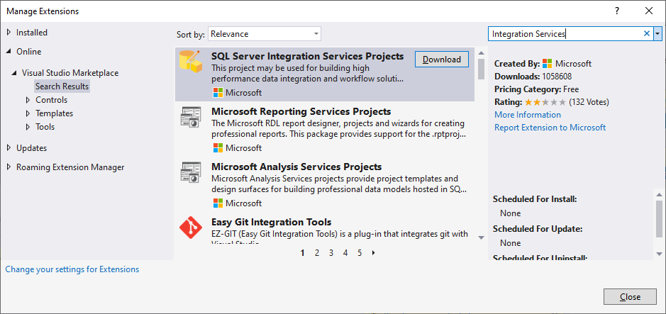Click the help question mark icon
The width and height of the screenshot is (666, 314).
pos(617,11)
